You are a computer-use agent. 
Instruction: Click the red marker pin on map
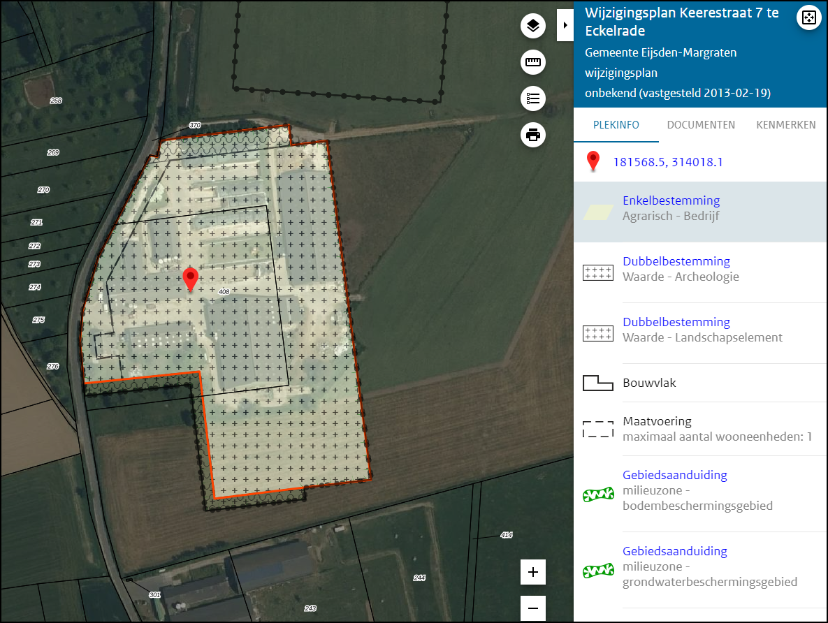190,279
